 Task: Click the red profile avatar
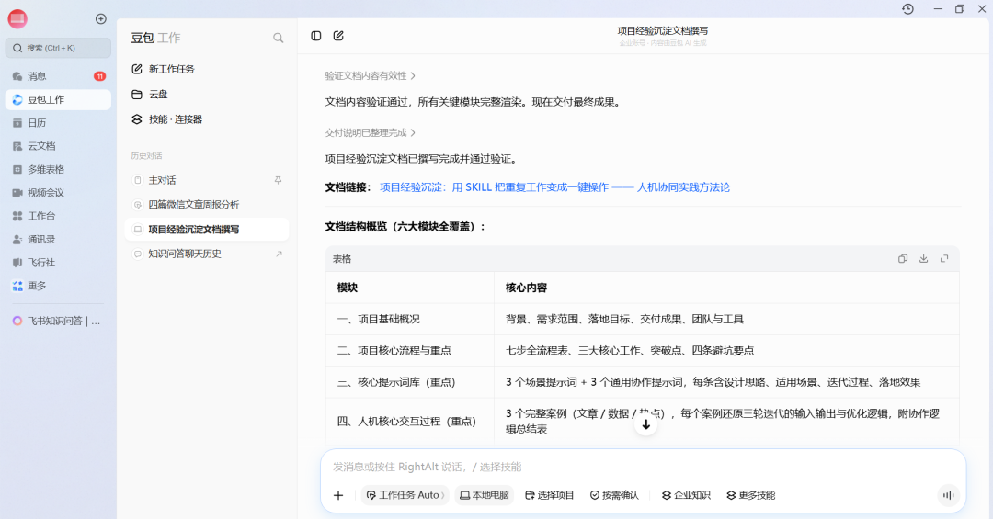(x=17, y=19)
